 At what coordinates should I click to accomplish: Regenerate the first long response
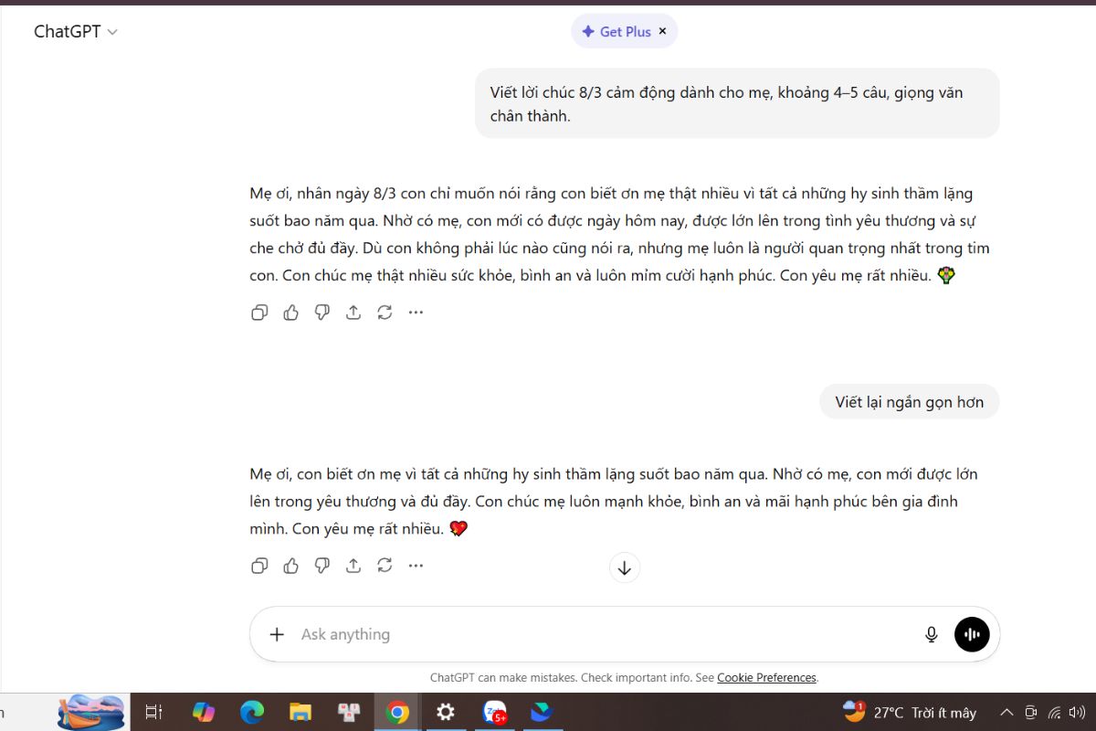tap(385, 313)
